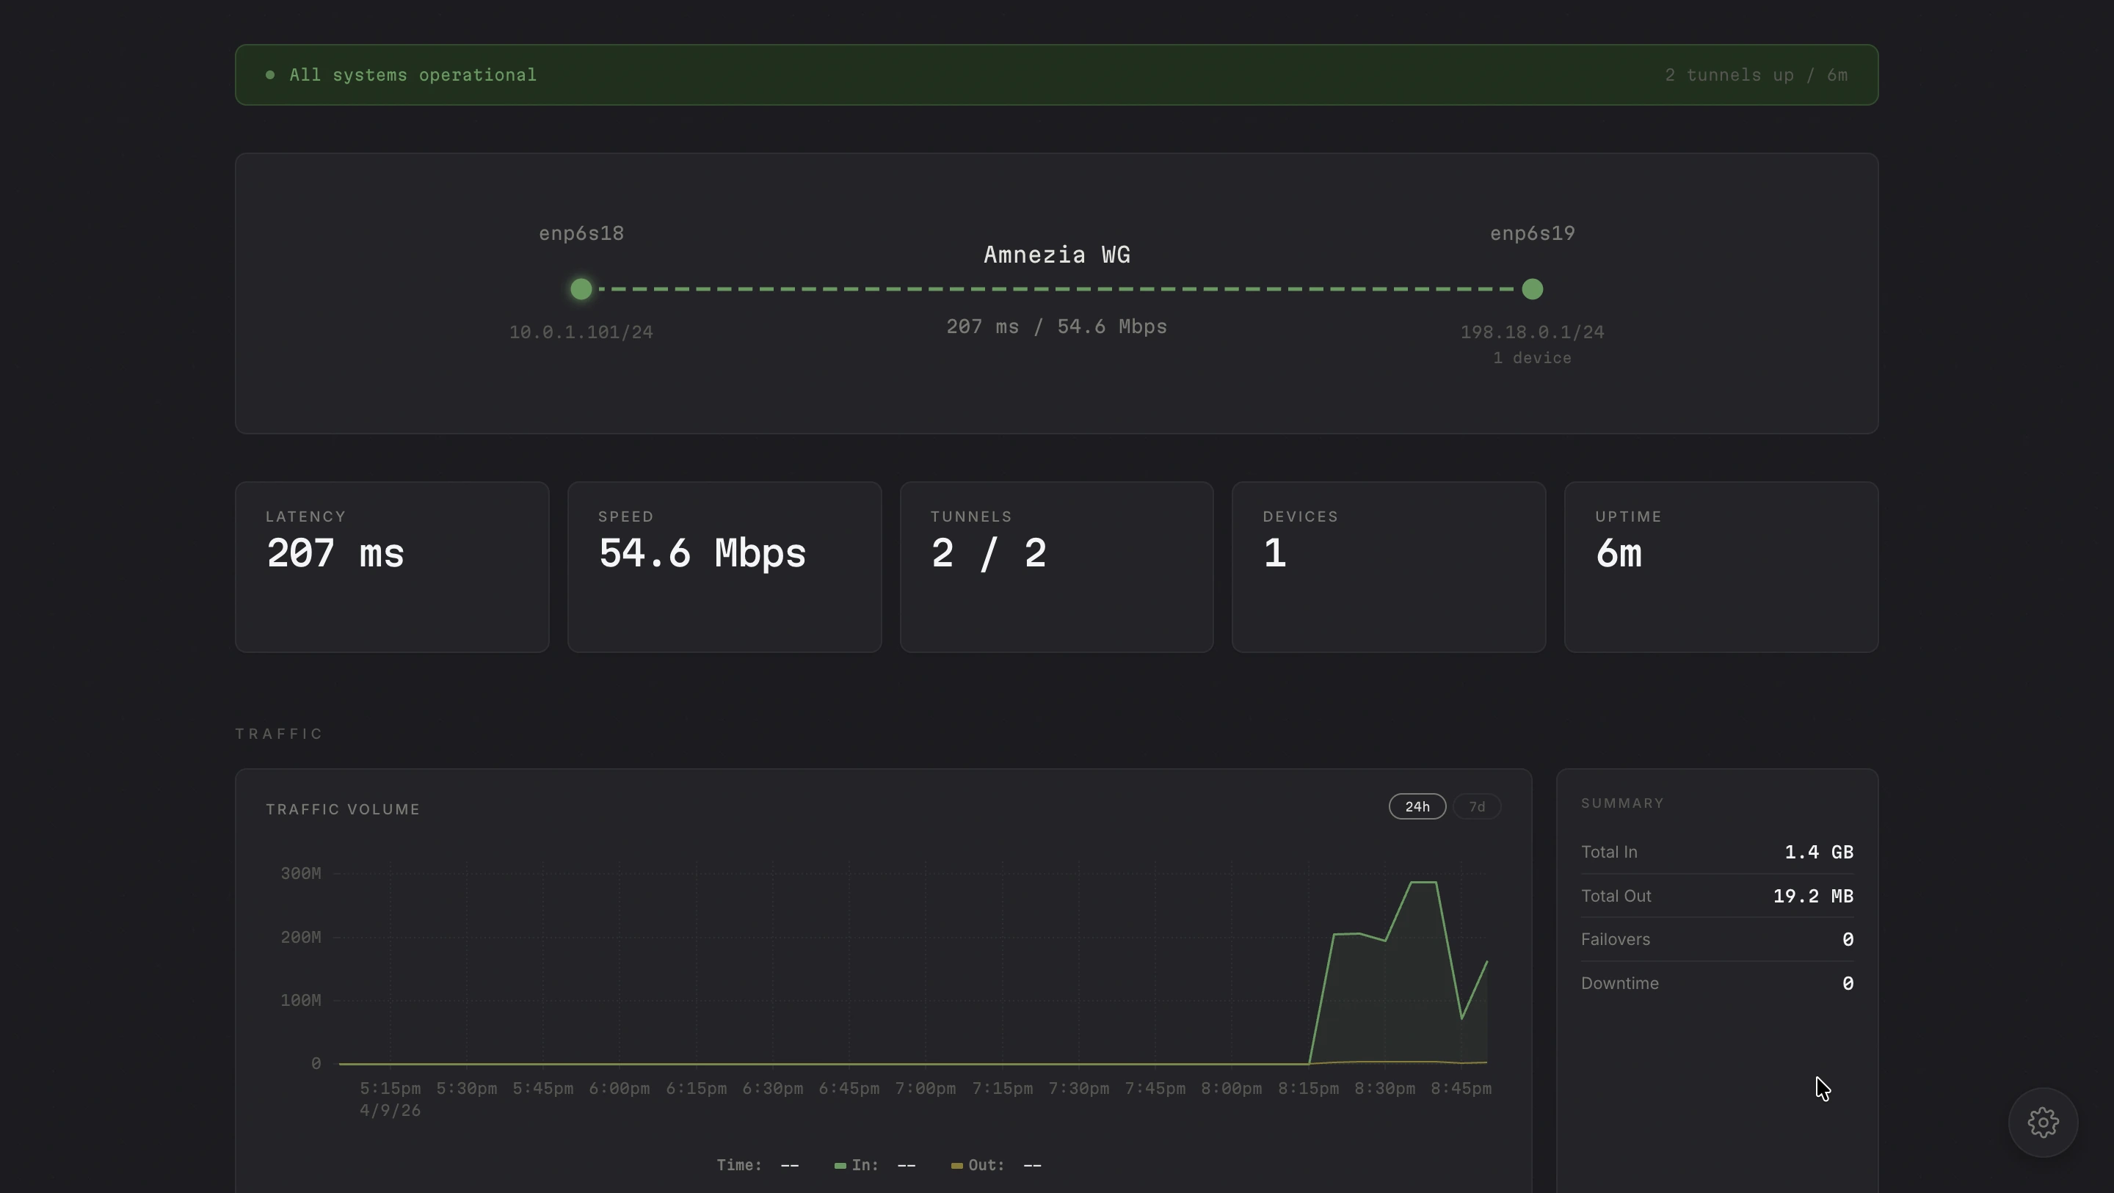Click IP address 10.0.1.101/24

tap(581, 332)
